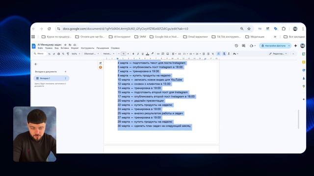Click the Chrome address bar URL
Viewport: 314px width, 176px height.
[126, 29]
